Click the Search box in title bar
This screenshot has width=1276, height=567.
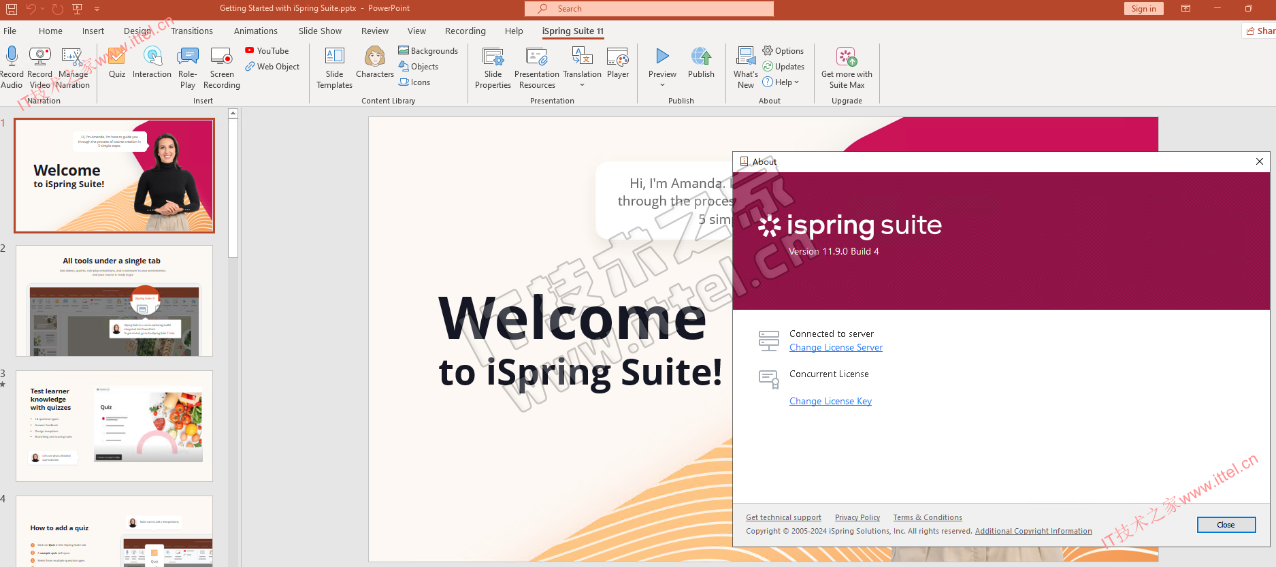(649, 9)
